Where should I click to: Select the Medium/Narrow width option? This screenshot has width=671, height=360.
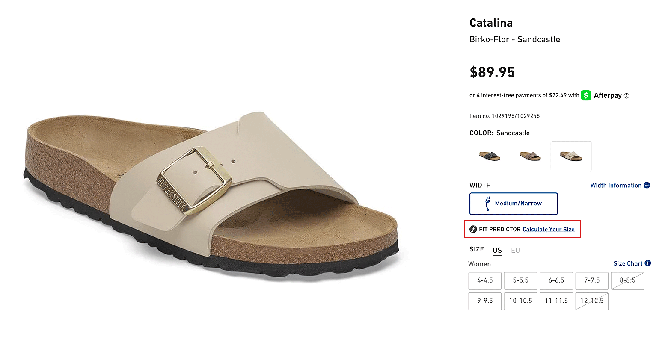pos(514,204)
